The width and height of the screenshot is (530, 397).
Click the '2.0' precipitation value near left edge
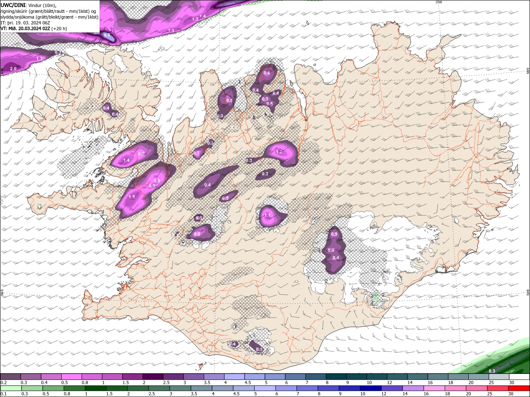tap(13, 69)
